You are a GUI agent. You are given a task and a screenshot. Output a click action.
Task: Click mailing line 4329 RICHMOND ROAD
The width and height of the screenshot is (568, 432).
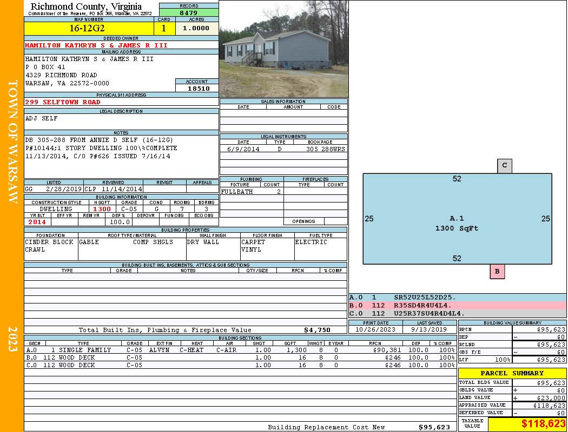[x=61, y=75]
